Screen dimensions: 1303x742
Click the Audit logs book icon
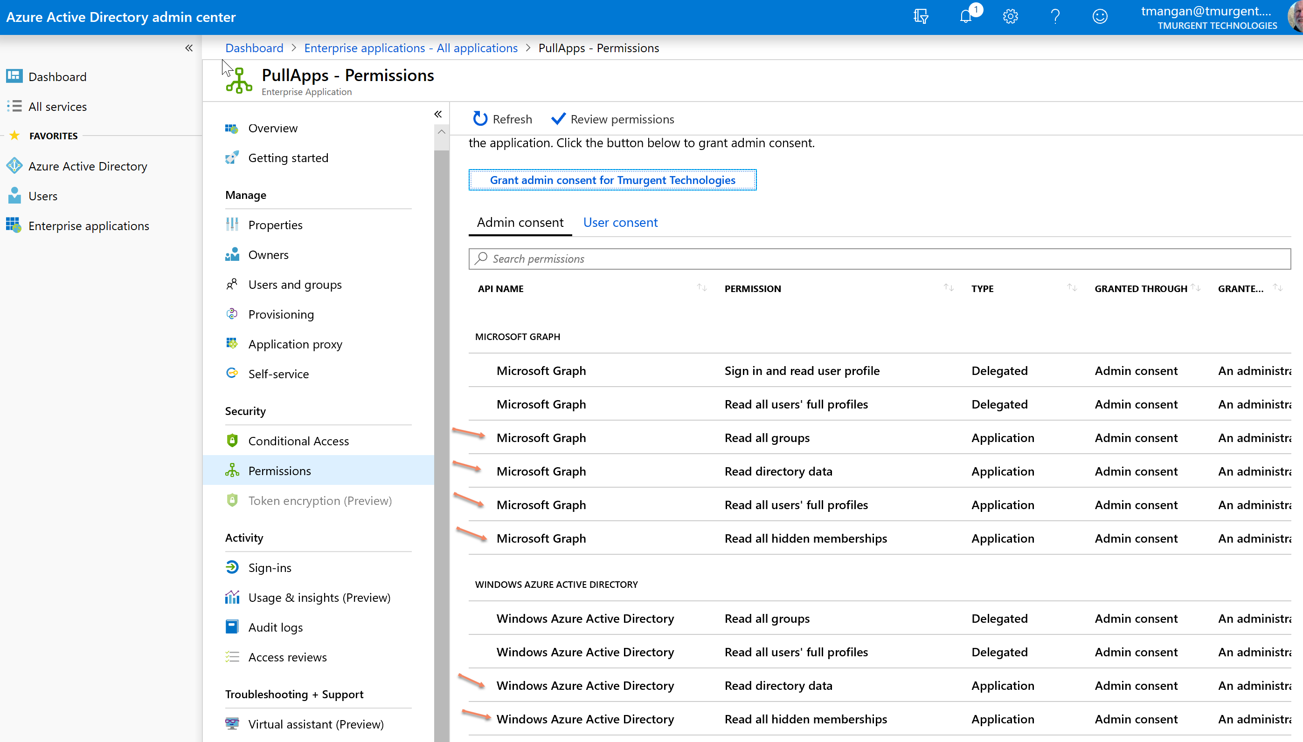coord(232,627)
